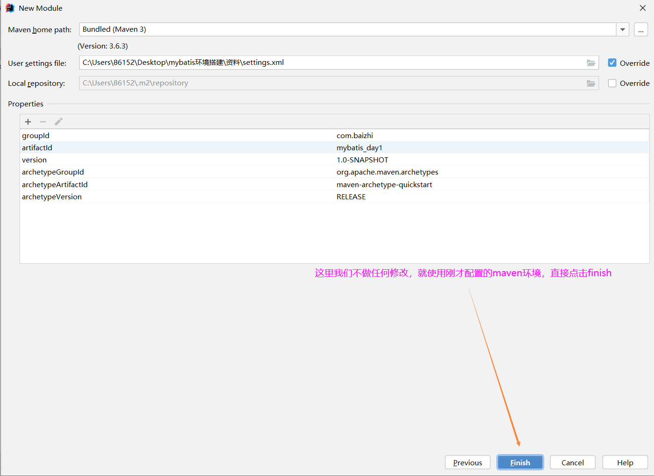
Task: Click the Finish button
Action: click(520, 462)
